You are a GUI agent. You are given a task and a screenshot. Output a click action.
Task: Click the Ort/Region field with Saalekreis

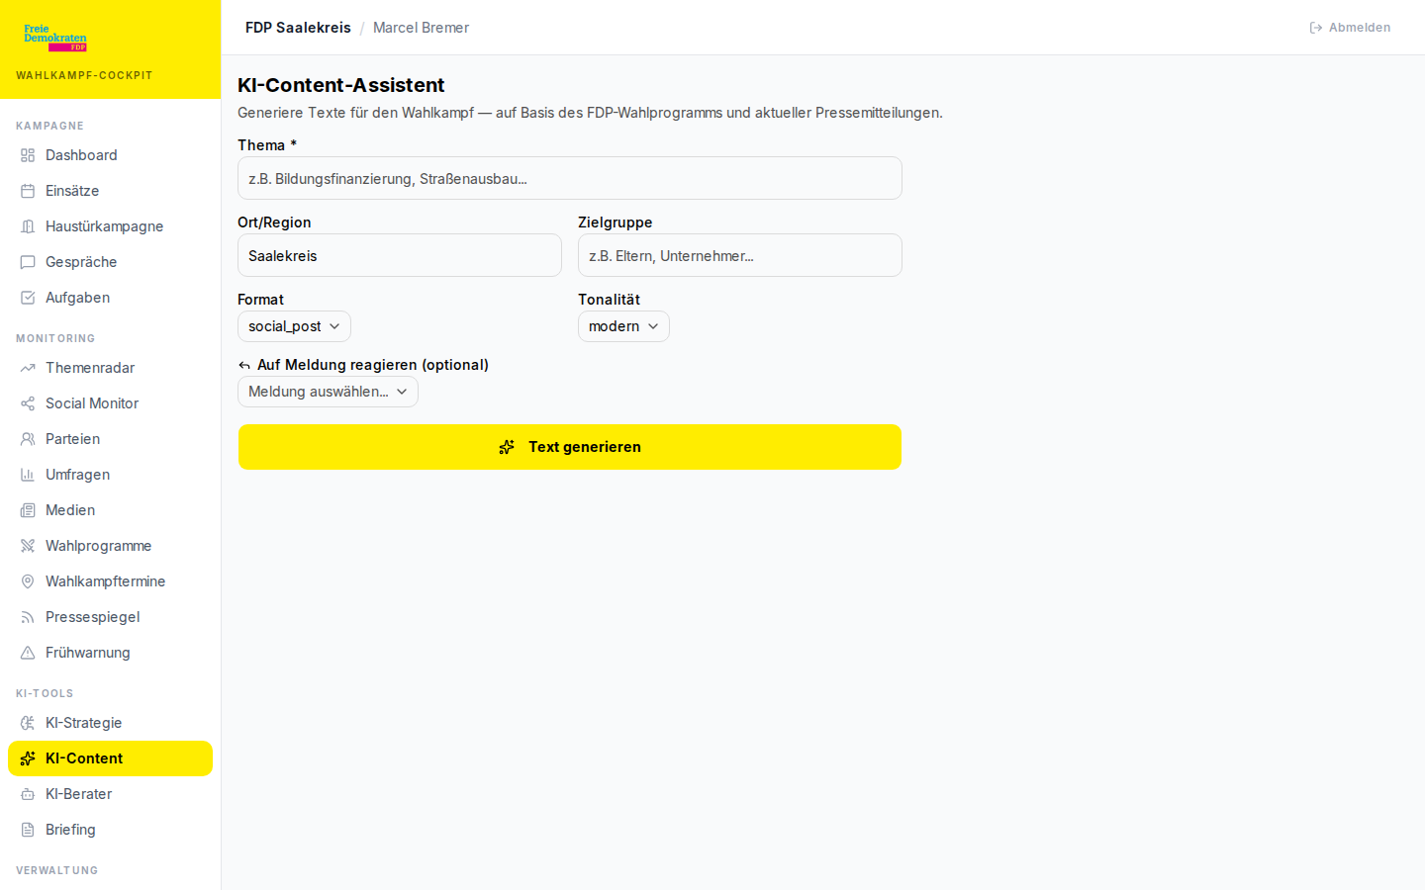tap(400, 255)
